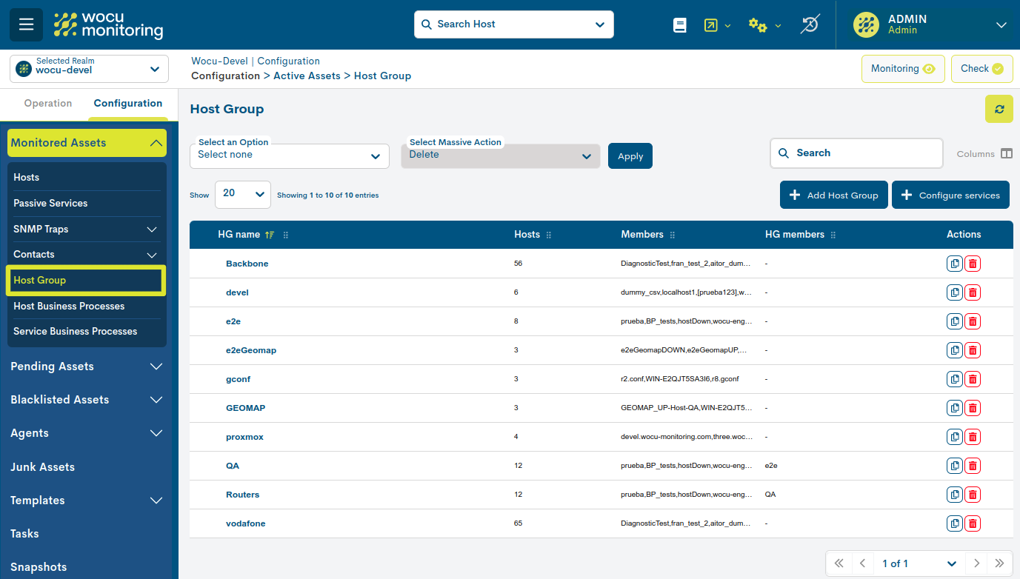Delete the QA host group
The image size is (1020, 579).
click(973, 466)
